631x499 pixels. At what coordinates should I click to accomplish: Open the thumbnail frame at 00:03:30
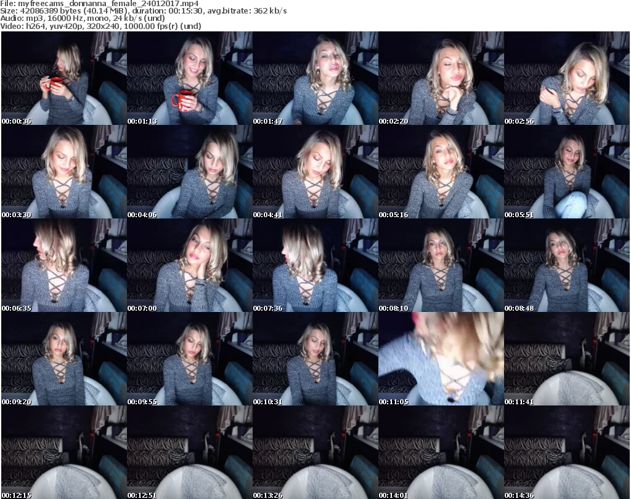(64, 172)
